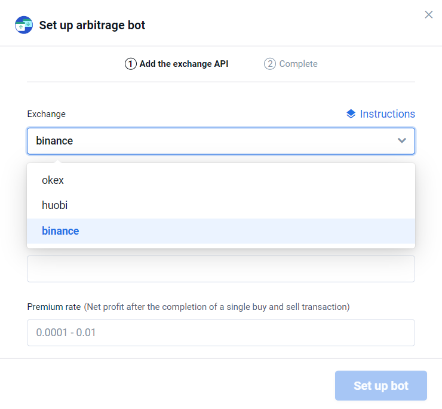This screenshot has height=409, width=442.
Task: Click the step 2 circle number icon
Action: pyautogui.click(x=270, y=64)
